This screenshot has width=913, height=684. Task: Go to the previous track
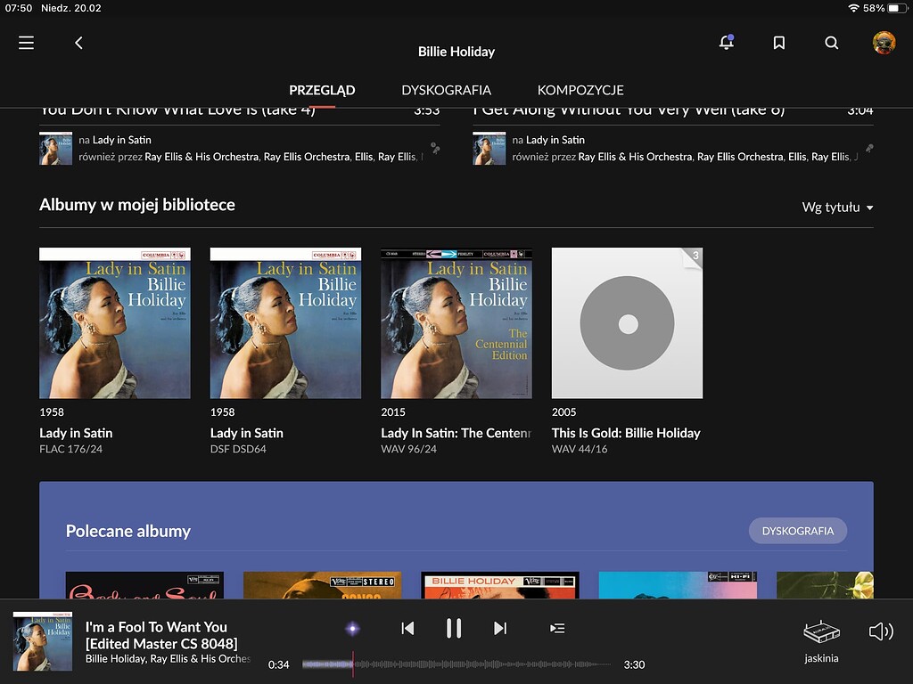click(407, 629)
